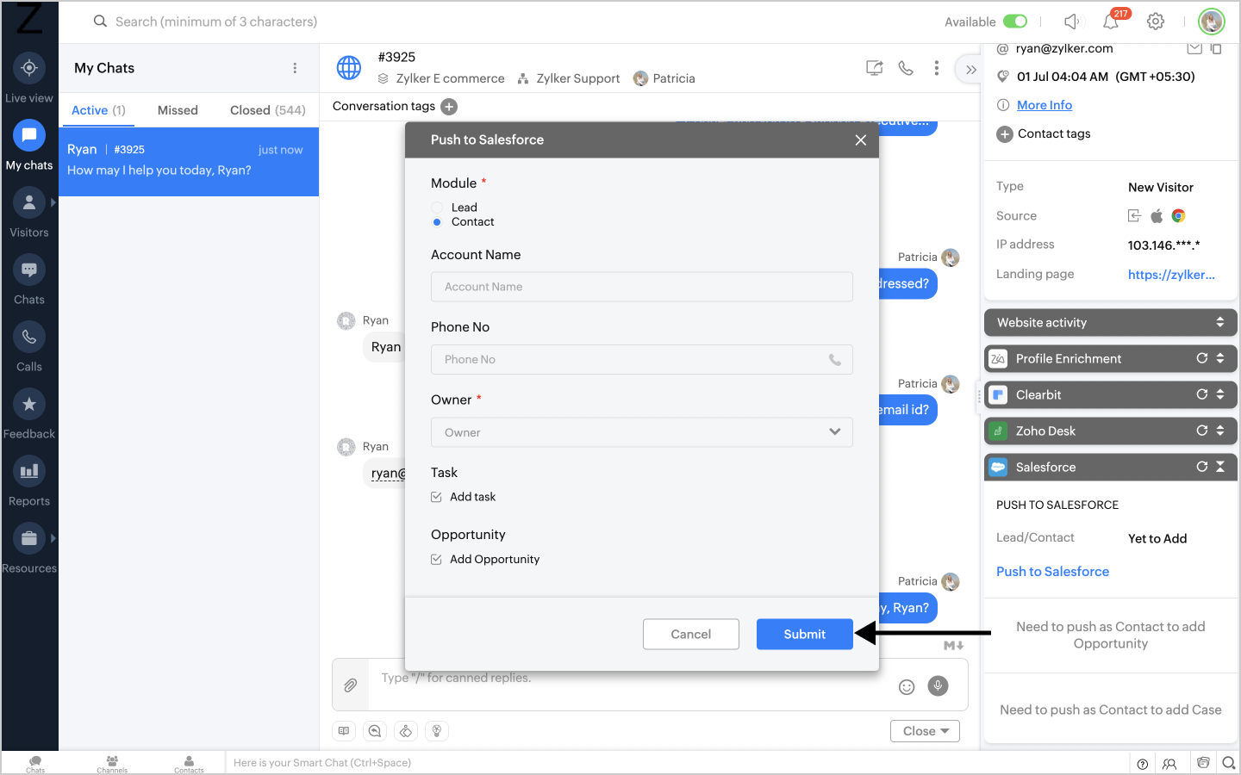1241x775 pixels.
Task: Click the lightbulb icon below the message box
Action: (437, 731)
